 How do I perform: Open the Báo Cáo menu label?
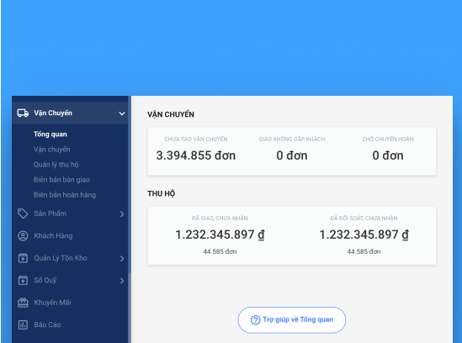47,325
